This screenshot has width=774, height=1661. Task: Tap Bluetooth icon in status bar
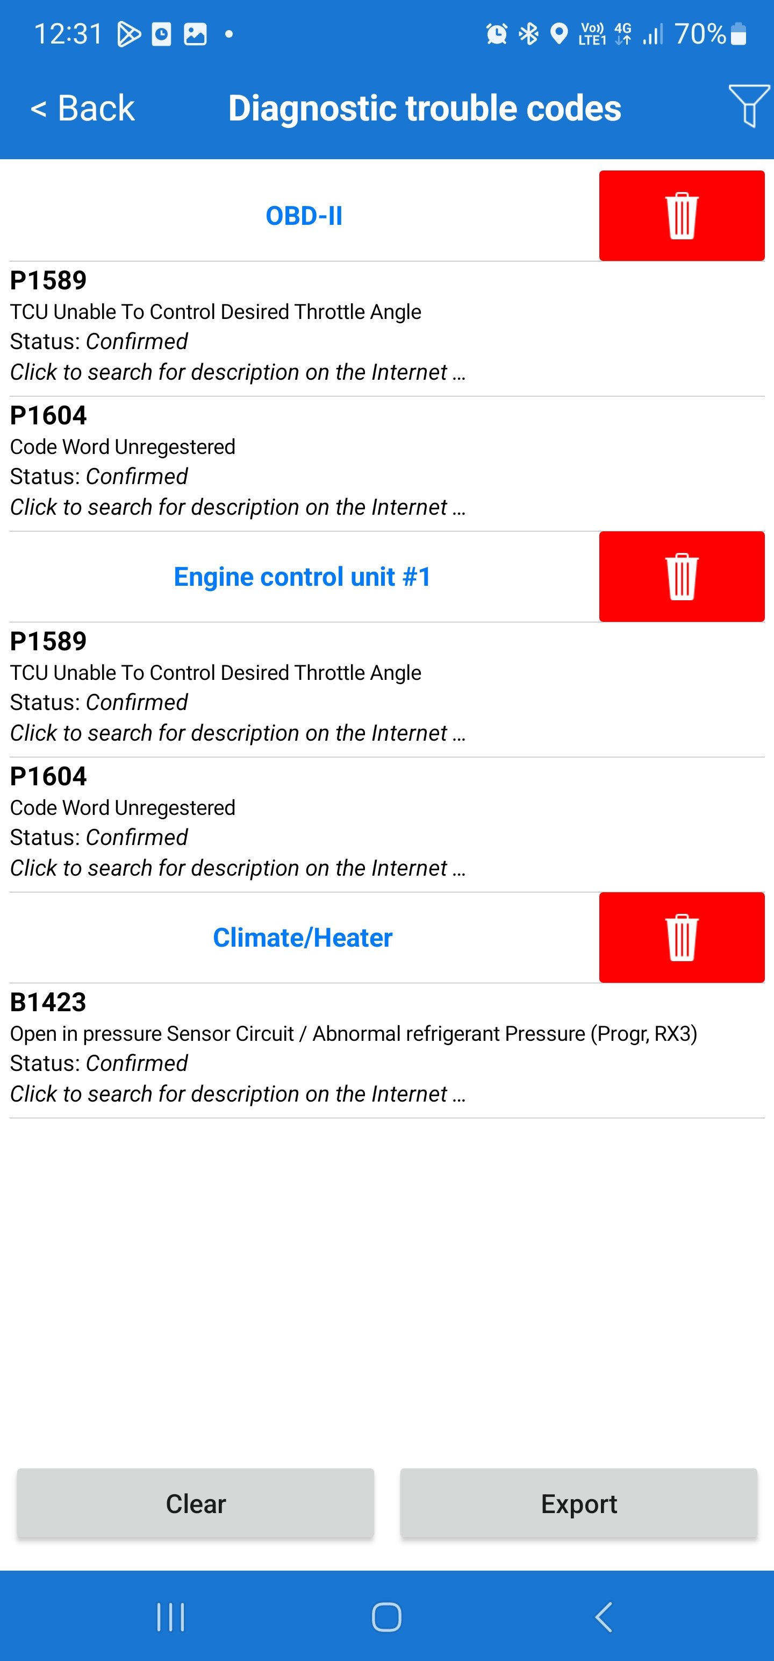[528, 33]
